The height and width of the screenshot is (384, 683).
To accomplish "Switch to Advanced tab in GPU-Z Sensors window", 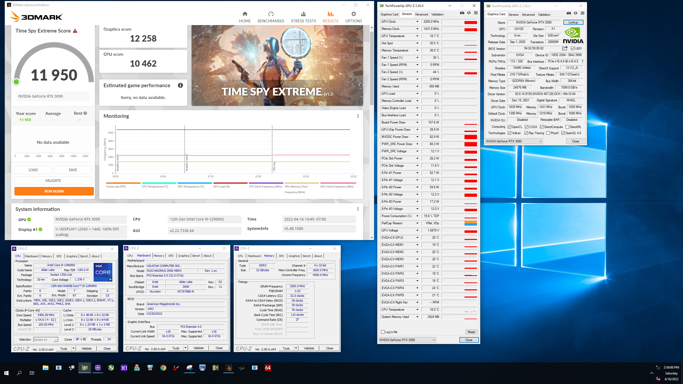I will click(422, 14).
